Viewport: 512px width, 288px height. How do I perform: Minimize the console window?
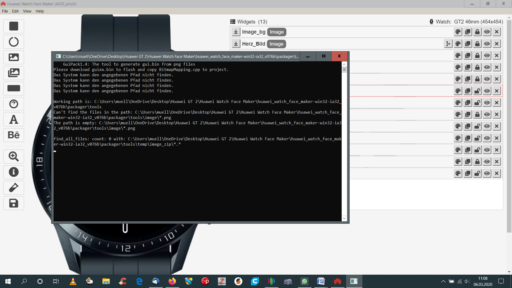[308, 56]
